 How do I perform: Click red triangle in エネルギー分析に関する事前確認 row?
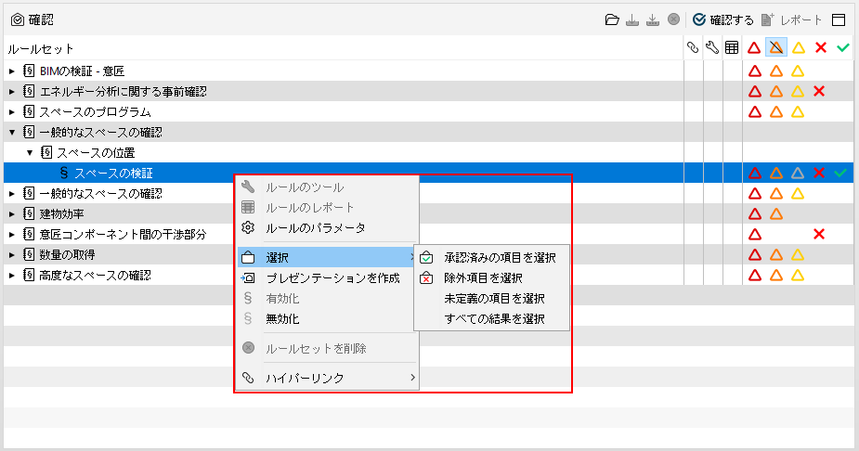[755, 91]
